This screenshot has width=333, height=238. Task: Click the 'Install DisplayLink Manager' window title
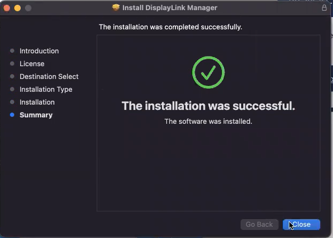[170, 8]
